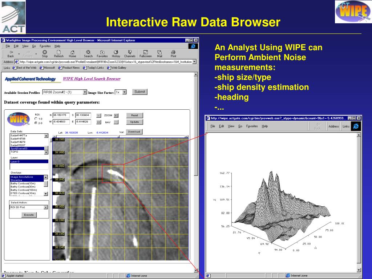Click the page icon in the address bar
Viewport: 372px width, 279px height.
(x=17, y=62)
